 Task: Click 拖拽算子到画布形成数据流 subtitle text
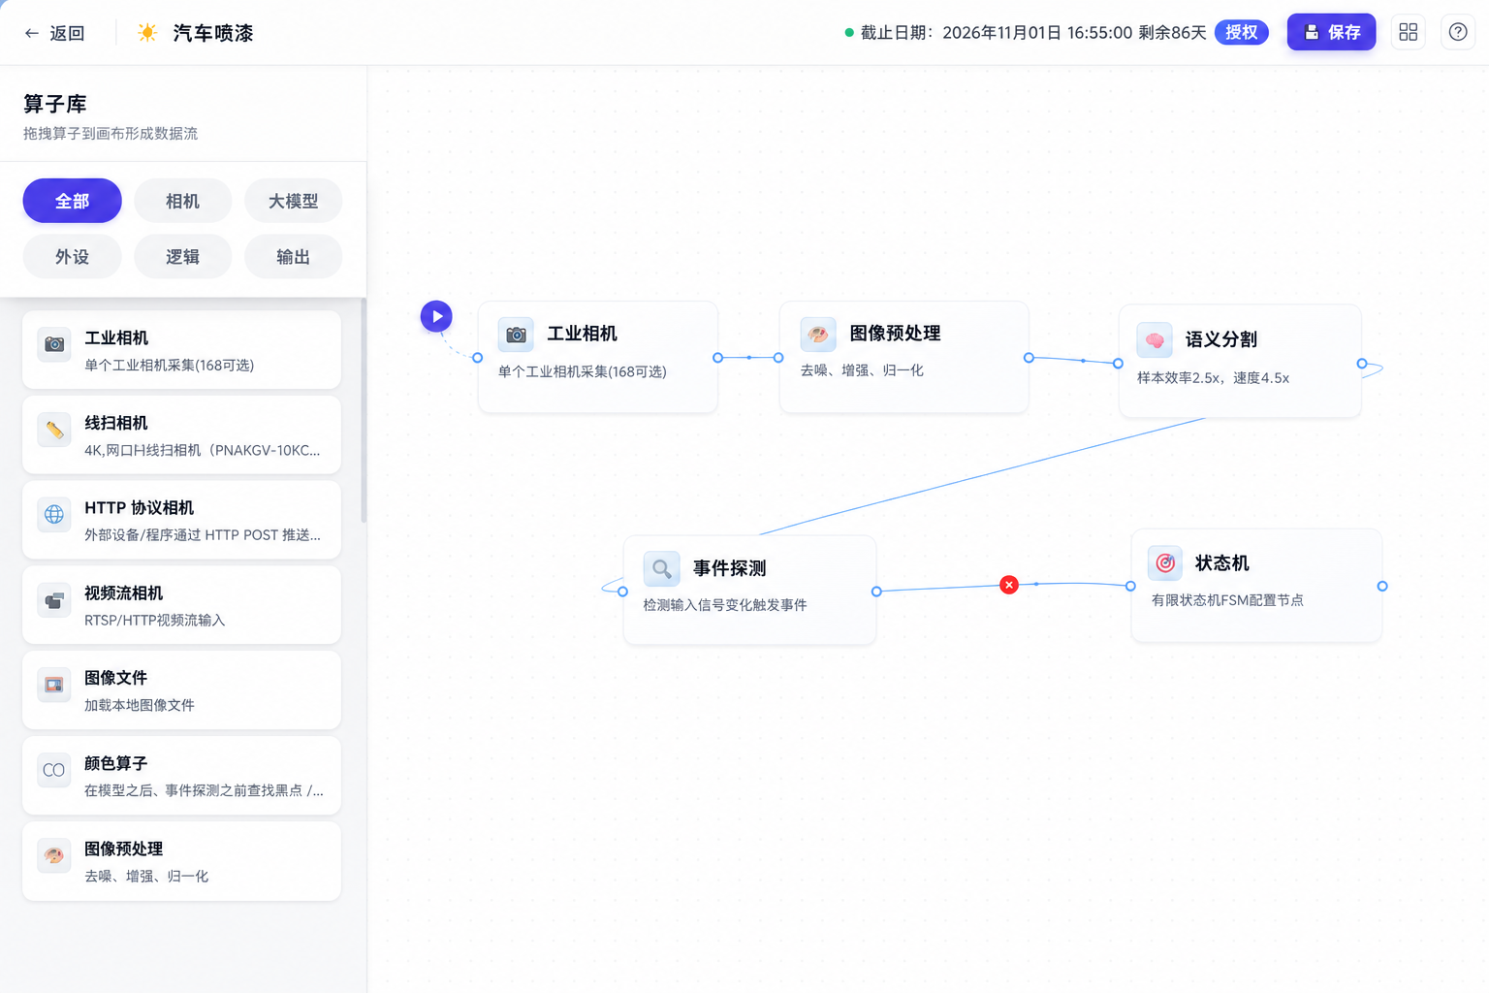[111, 134]
